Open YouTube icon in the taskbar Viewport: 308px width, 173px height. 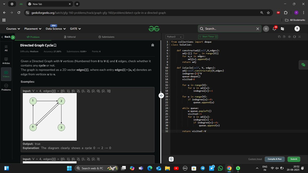176,168
